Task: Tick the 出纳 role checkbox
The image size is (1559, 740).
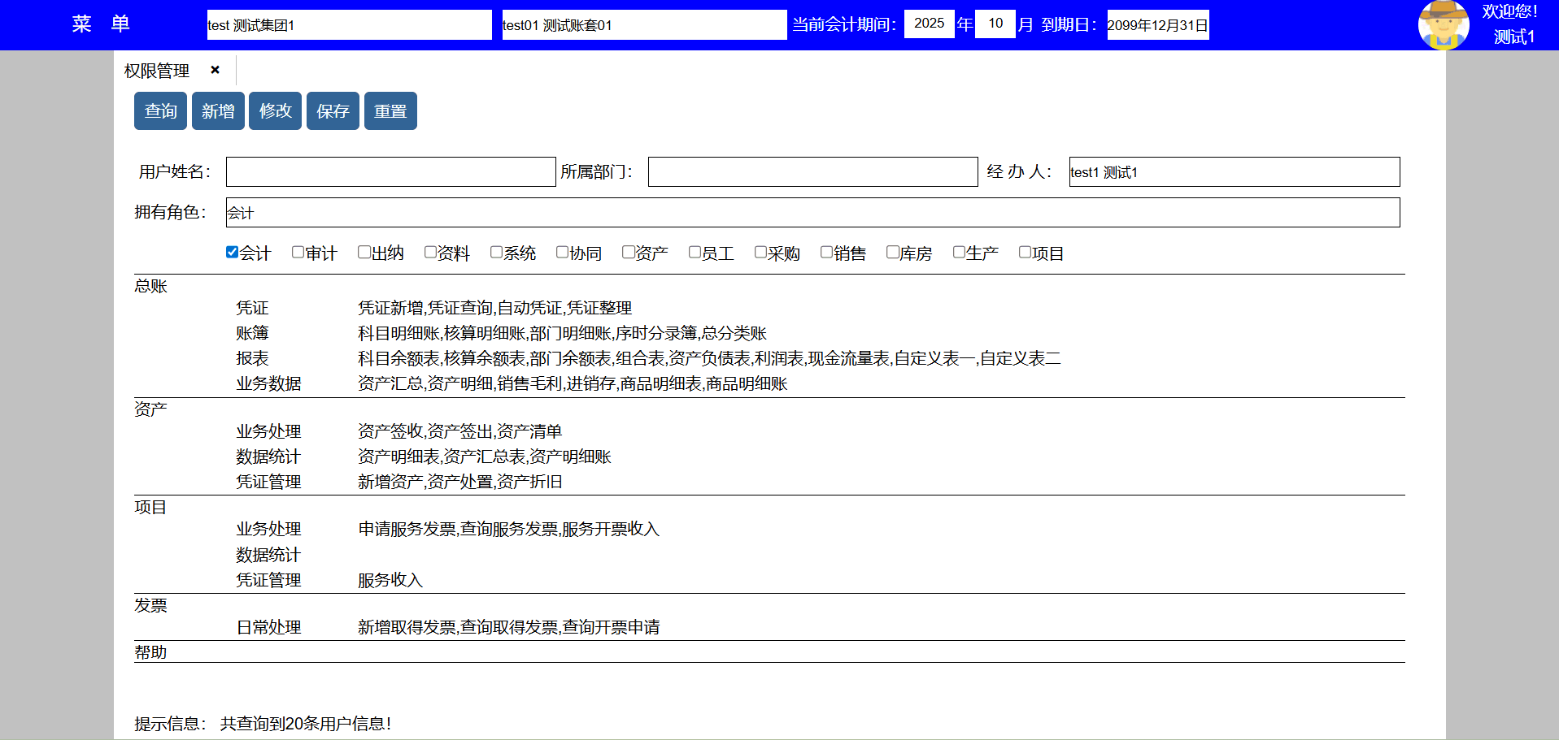Action: coord(364,253)
